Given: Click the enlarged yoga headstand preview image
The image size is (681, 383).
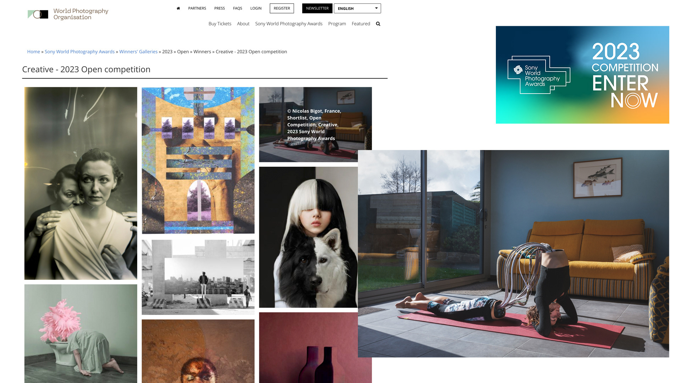Looking at the screenshot, I should click(513, 254).
